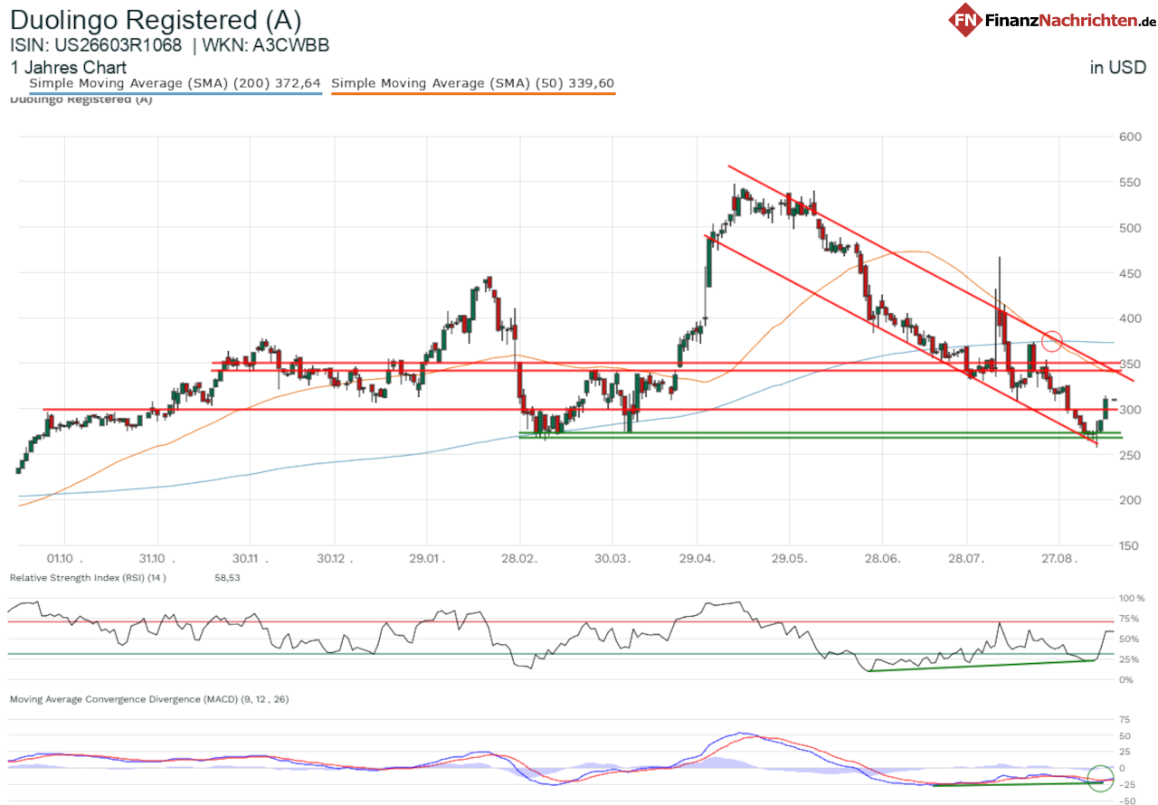The width and height of the screenshot is (1158, 805).
Task: Click the 29.01. date axis label
Action: pos(428,559)
